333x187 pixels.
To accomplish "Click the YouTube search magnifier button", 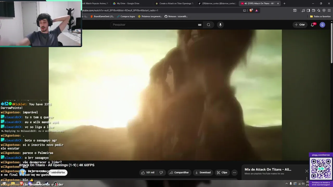I will (x=209, y=25).
